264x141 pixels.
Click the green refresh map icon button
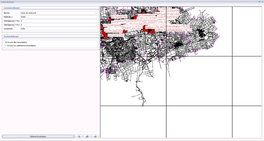pyautogui.click(x=87, y=137)
